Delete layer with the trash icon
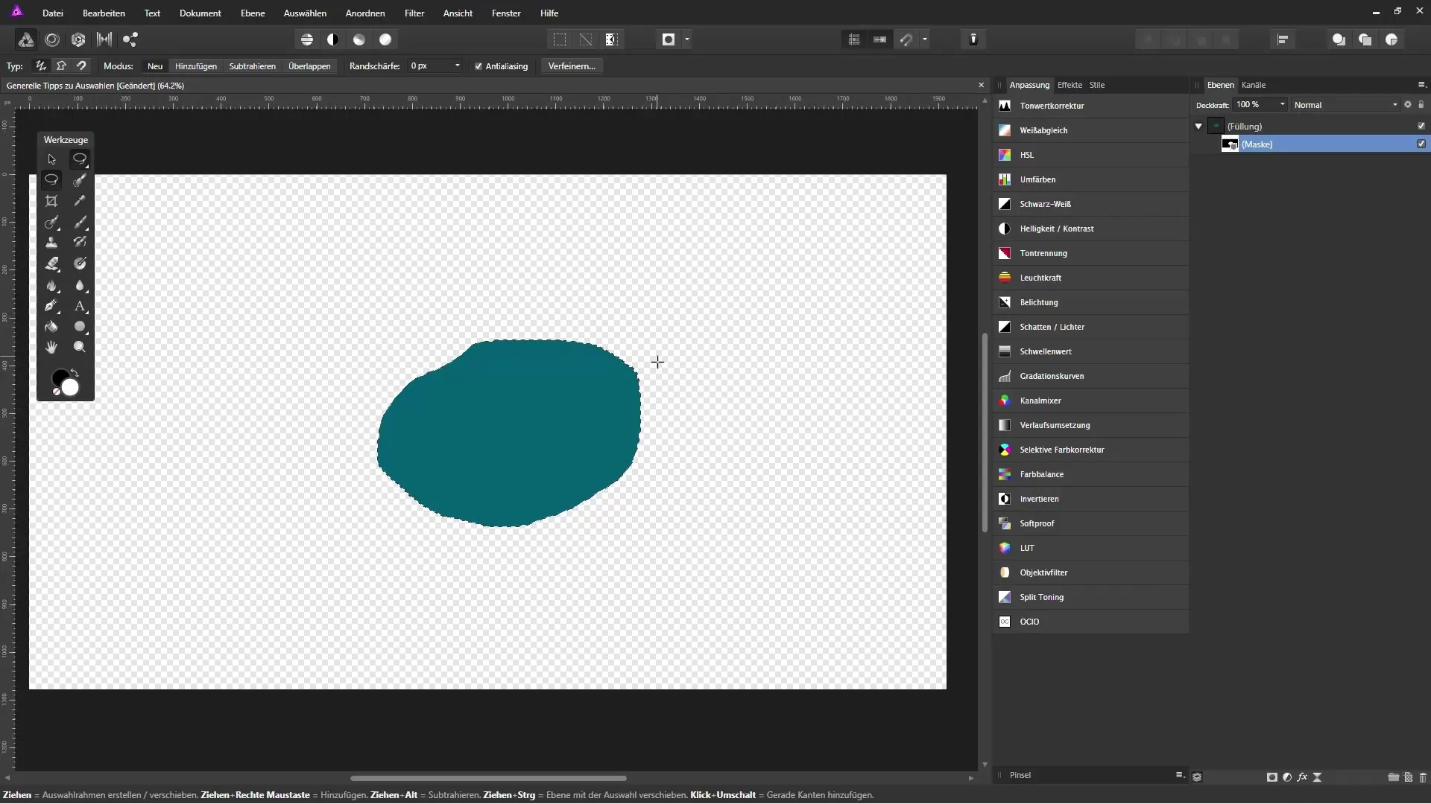Image resolution: width=1431 pixels, height=804 pixels. tap(1423, 777)
